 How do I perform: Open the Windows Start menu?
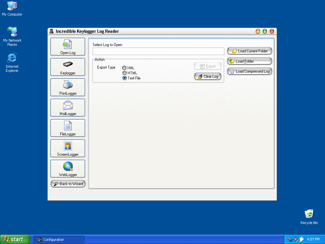coord(15,239)
